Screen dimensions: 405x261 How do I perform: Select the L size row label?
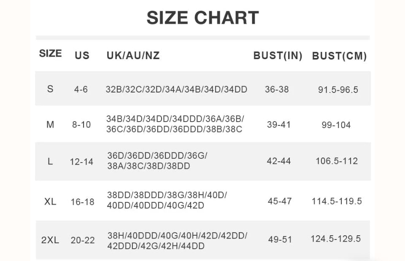(50, 162)
